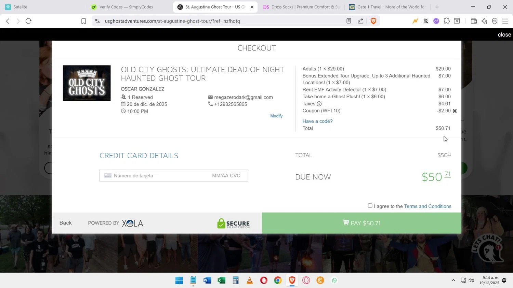Open WhatsApp from the taskbar
The height and width of the screenshot is (288, 513).
click(x=334, y=280)
